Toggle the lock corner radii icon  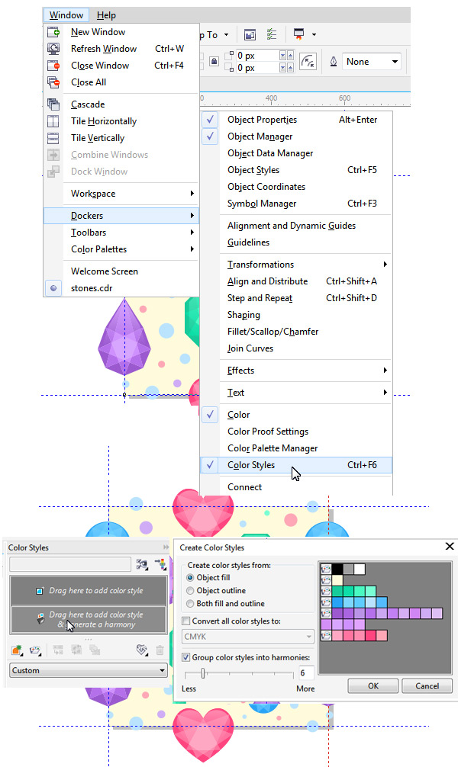[214, 62]
